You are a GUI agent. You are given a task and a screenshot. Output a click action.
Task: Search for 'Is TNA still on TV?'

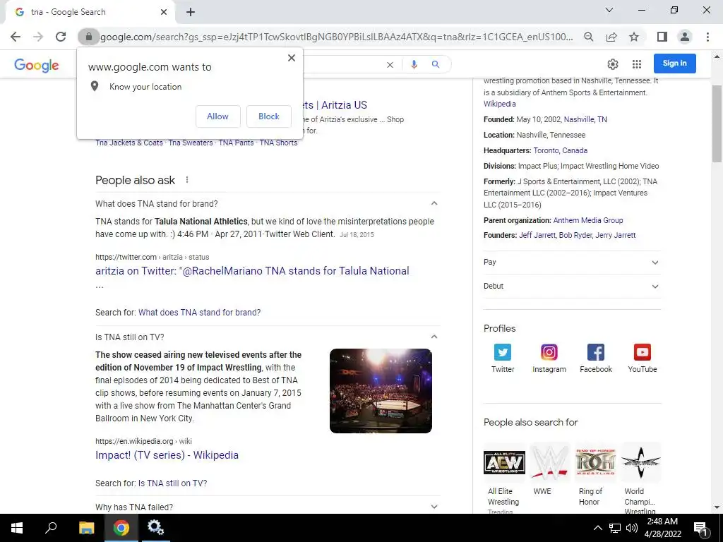(172, 483)
